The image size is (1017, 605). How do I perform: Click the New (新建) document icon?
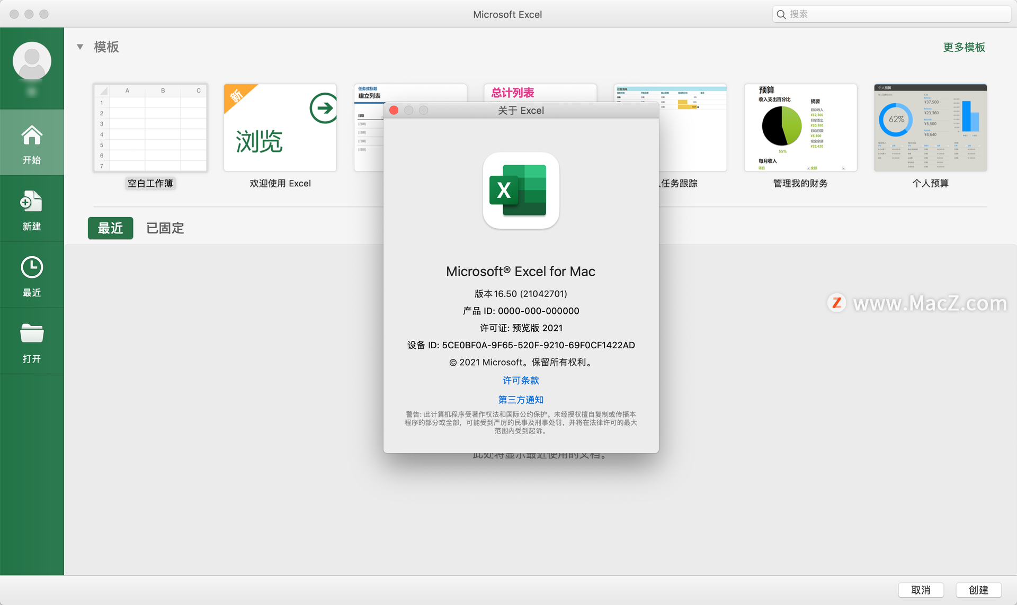(x=32, y=202)
